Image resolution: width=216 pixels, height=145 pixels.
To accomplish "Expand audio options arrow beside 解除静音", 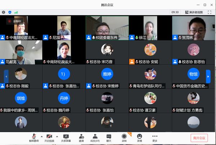I will (42, 136).
